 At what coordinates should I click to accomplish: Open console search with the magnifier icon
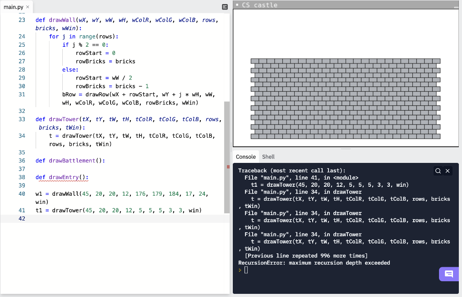[438, 171]
